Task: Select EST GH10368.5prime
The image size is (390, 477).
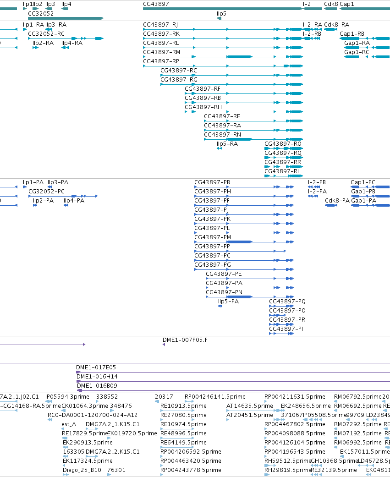Action: point(334,461)
